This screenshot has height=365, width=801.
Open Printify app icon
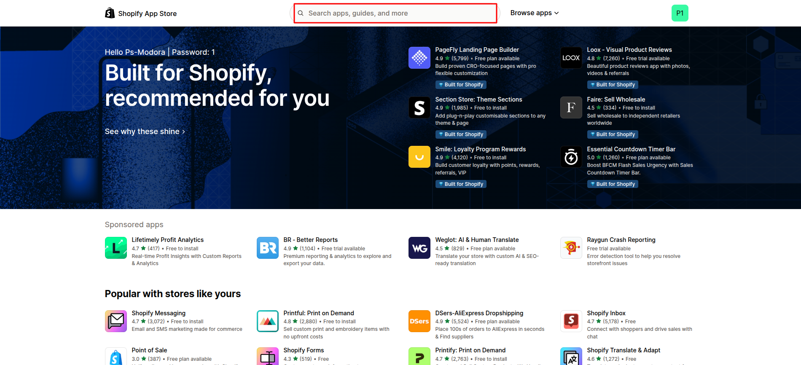(x=419, y=356)
